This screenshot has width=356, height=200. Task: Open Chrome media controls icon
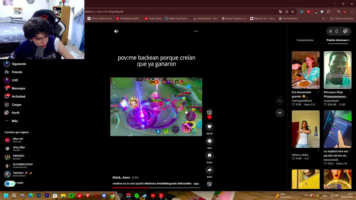point(338,12)
